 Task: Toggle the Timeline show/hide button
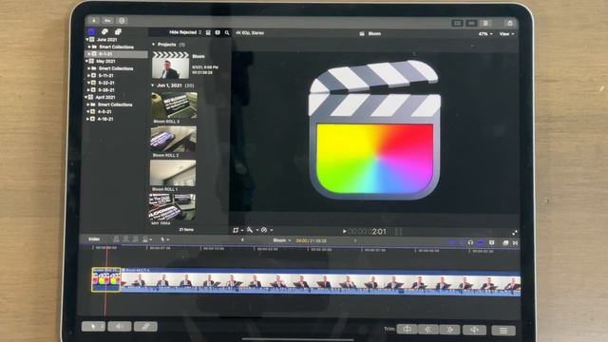[x=471, y=23]
